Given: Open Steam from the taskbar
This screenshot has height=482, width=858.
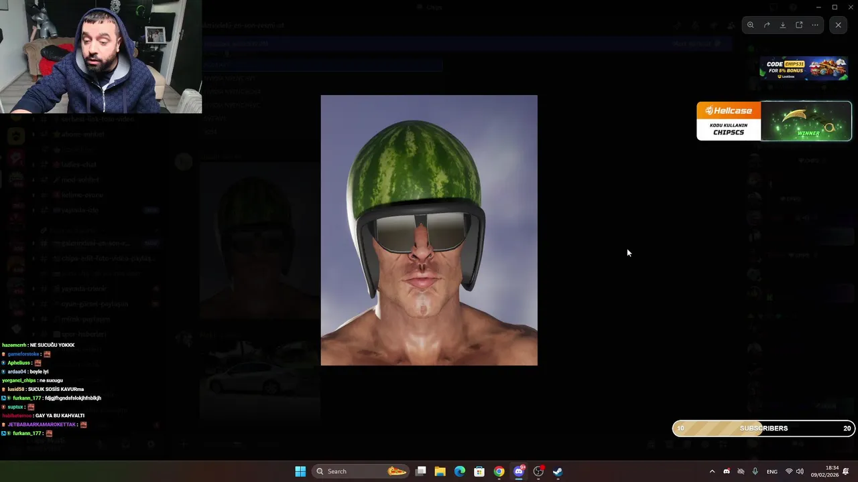Looking at the screenshot, I should (558, 471).
